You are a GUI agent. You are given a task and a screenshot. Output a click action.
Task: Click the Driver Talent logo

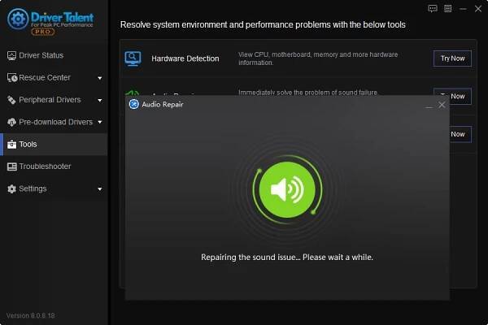18,19
